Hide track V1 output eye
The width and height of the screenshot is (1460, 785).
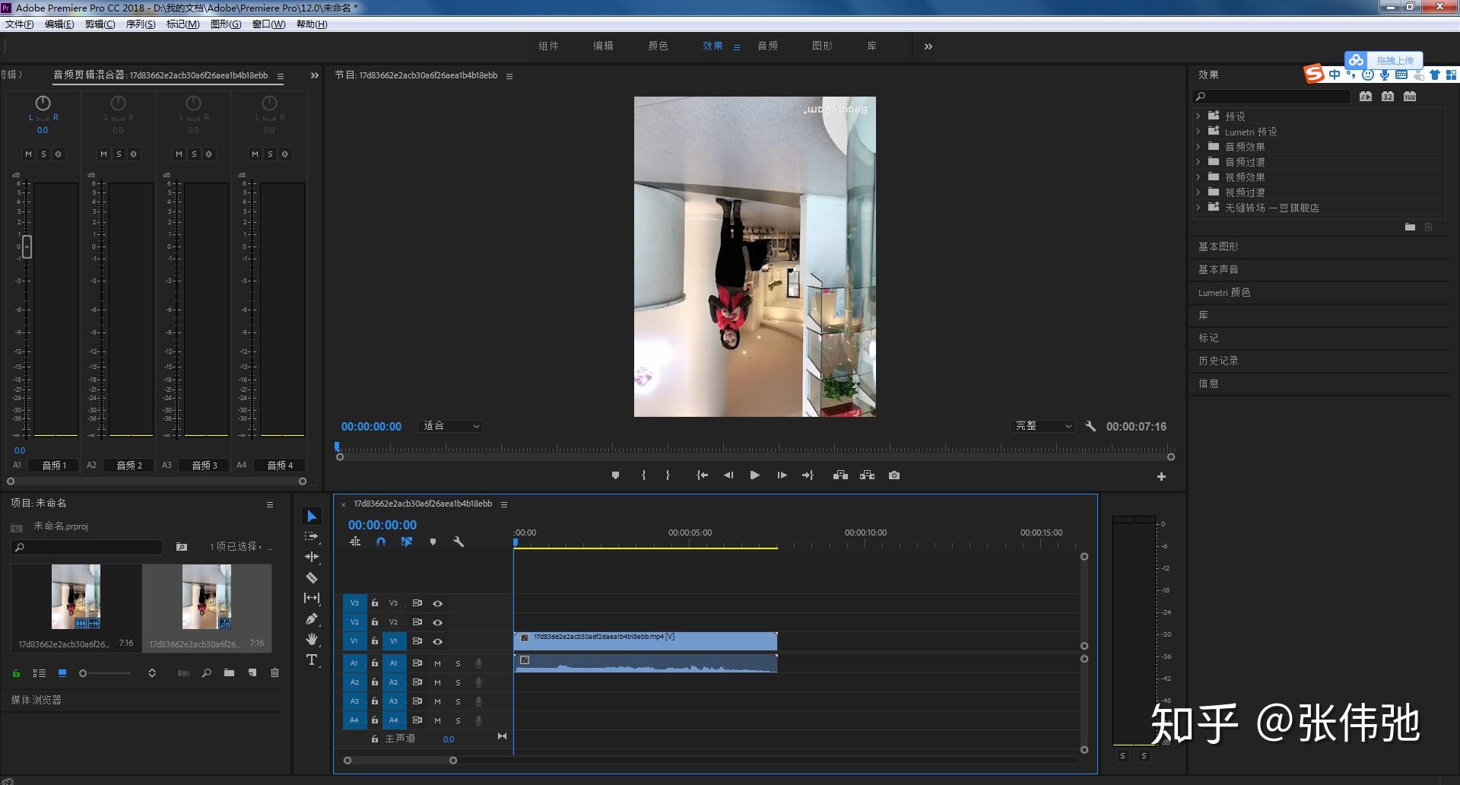pos(438,641)
